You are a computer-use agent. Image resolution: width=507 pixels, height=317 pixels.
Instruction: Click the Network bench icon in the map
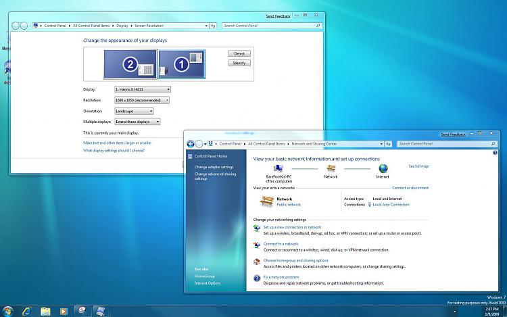(x=331, y=168)
